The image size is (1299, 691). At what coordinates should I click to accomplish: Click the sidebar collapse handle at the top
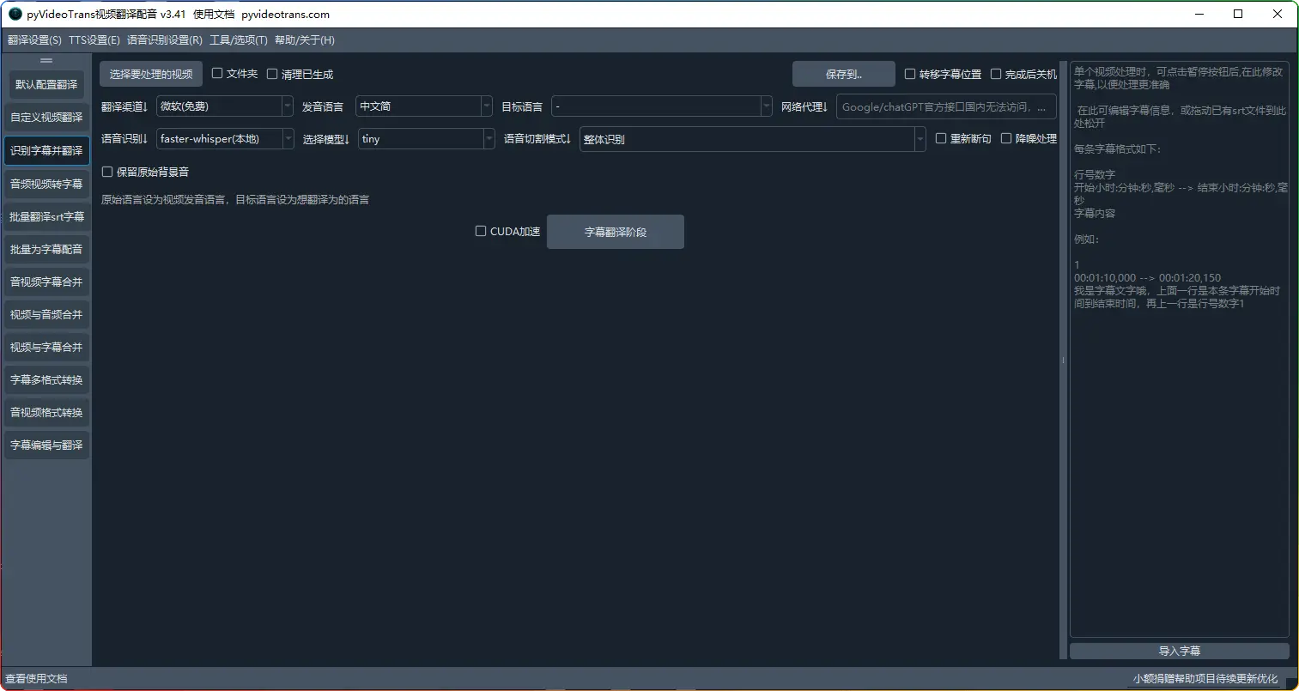pos(46,60)
